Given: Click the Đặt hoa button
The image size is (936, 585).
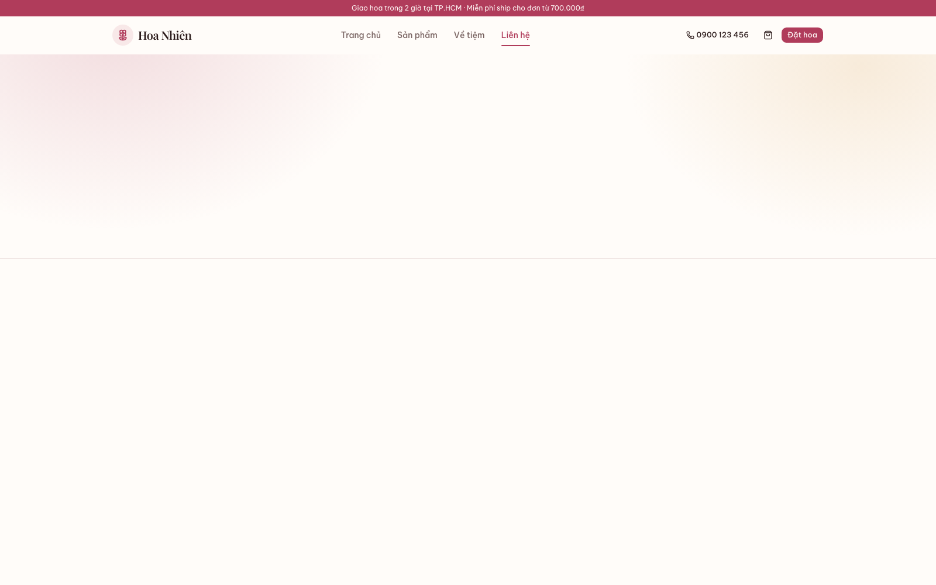Looking at the screenshot, I should coord(802,35).
